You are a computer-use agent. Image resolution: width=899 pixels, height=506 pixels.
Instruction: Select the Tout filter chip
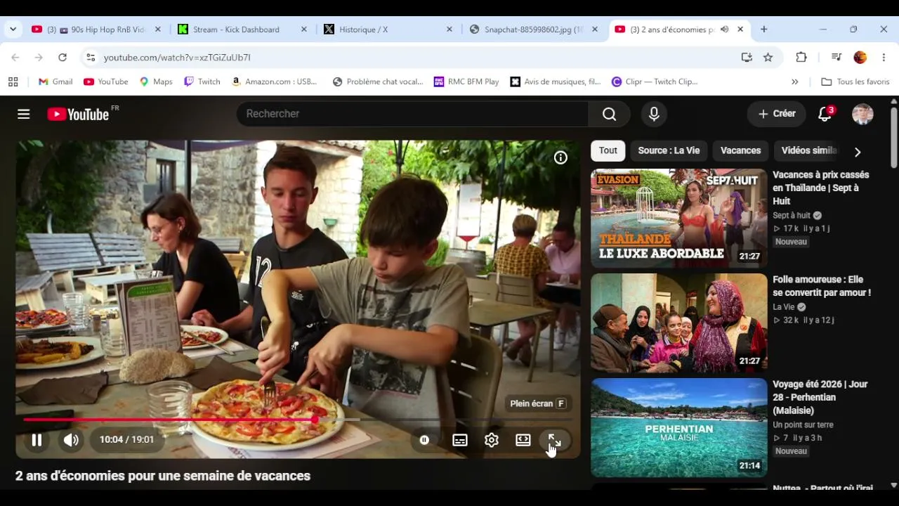tap(608, 150)
